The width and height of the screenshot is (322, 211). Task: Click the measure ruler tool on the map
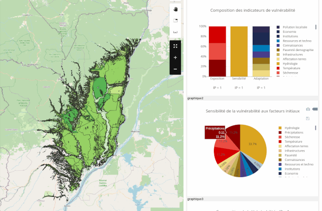(176, 32)
